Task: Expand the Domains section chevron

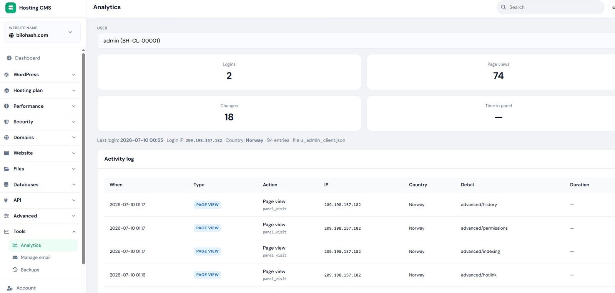Action: point(74,137)
